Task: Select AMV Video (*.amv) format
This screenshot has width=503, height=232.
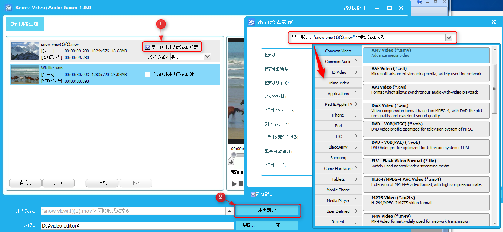Action: click(426, 55)
